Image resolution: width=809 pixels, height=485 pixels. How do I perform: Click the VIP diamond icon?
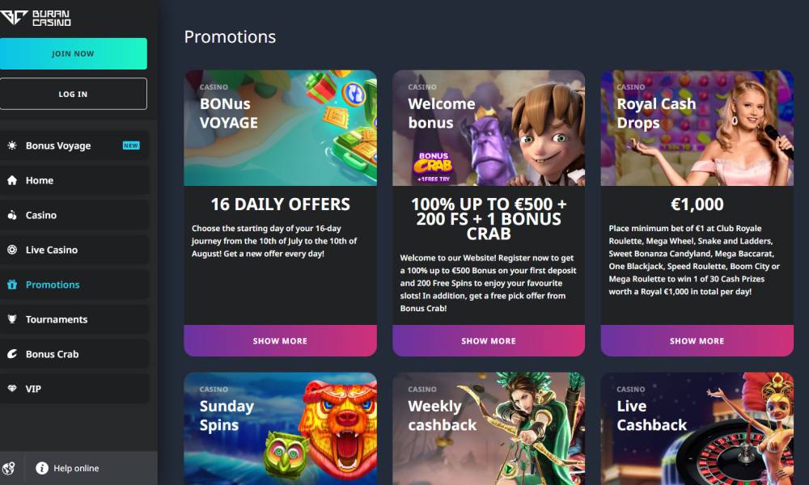pos(12,389)
